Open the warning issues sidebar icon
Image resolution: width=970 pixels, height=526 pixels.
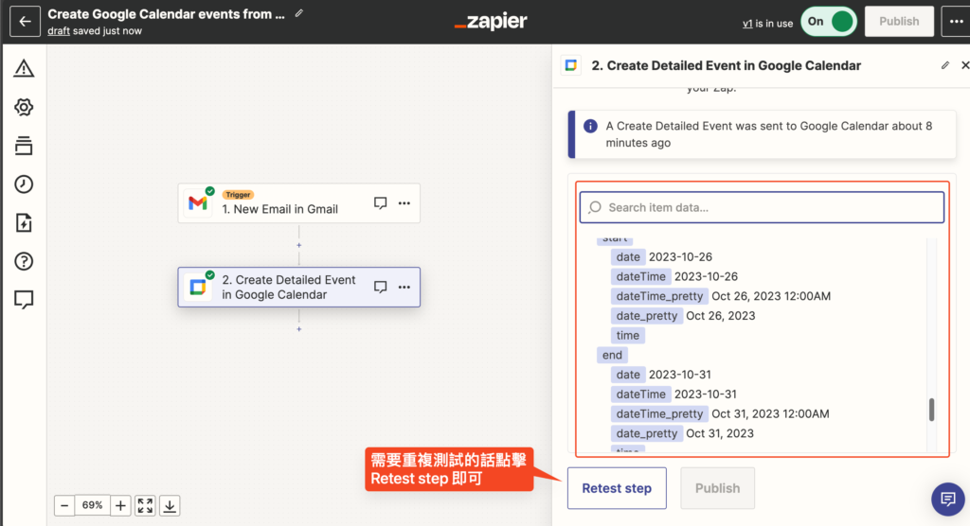[x=24, y=68]
